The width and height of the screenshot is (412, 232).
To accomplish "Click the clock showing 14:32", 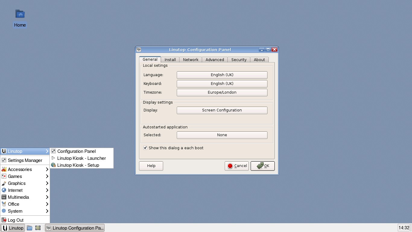I will (404, 228).
